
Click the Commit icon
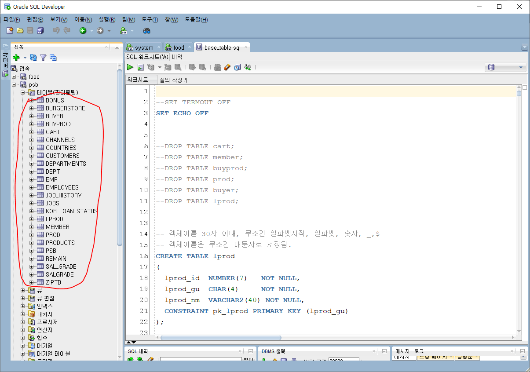tap(192, 67)
